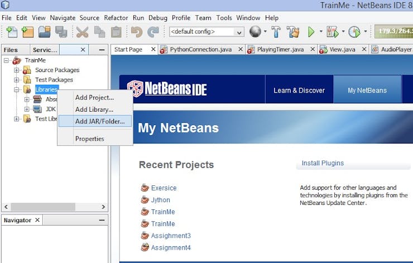The image size is (413, 263).
Task: Expand the JDK library node
Action: [x=27, y=109]
